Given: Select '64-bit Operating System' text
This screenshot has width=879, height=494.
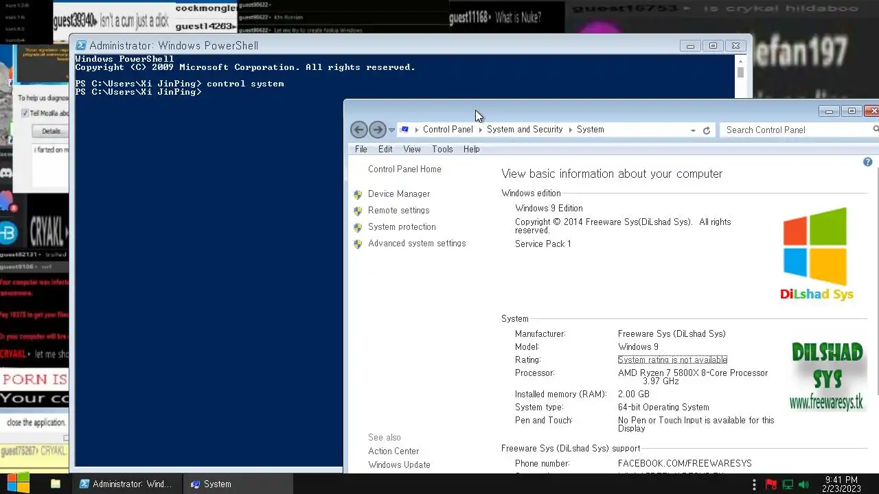Looking at the screenshot, I should [x=663, y=407].
